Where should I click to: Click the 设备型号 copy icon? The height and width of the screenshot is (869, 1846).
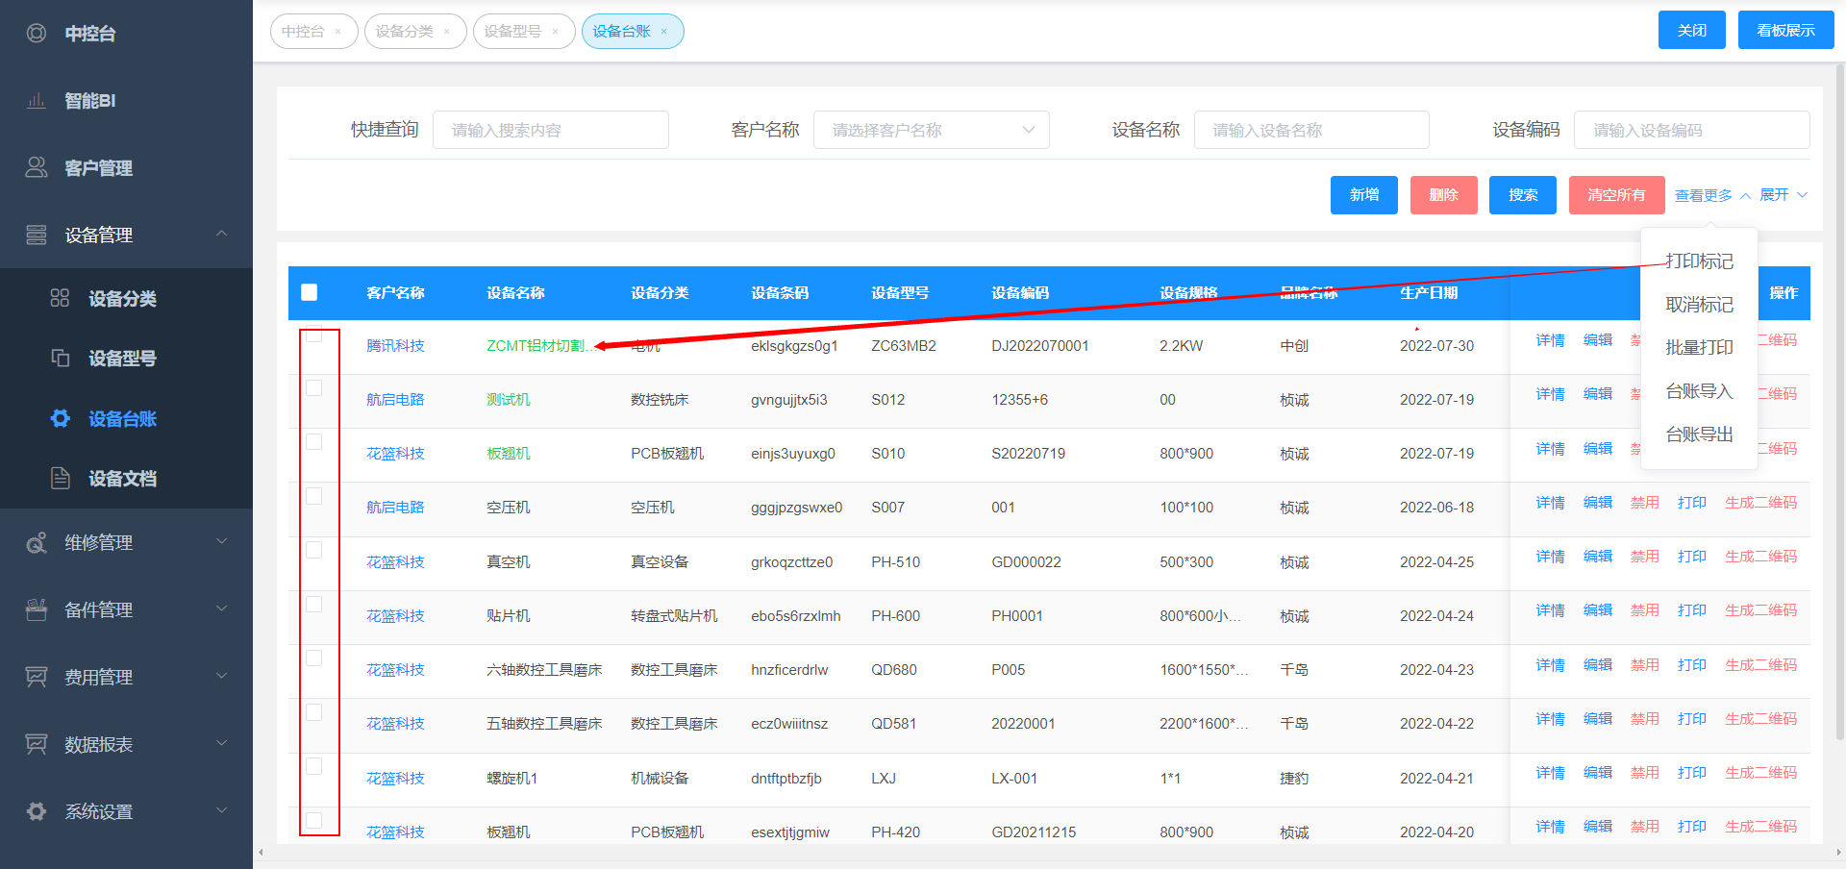tap(60, 359)
